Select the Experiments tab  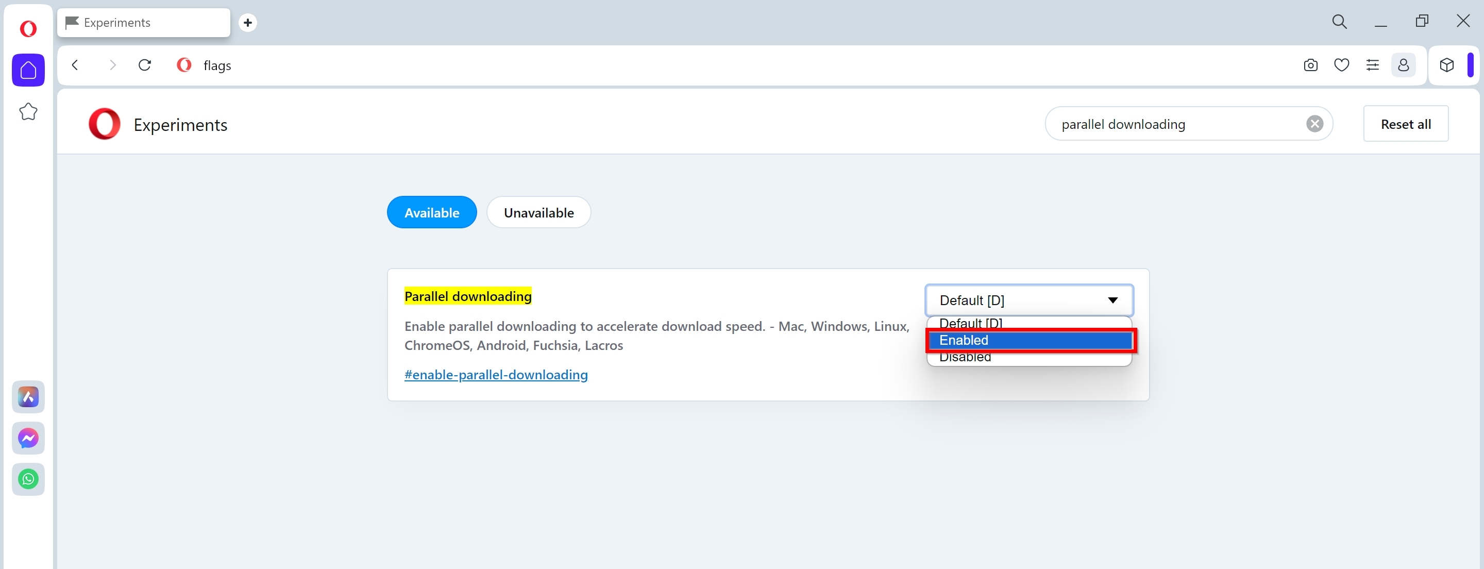(x=143, y=23)
